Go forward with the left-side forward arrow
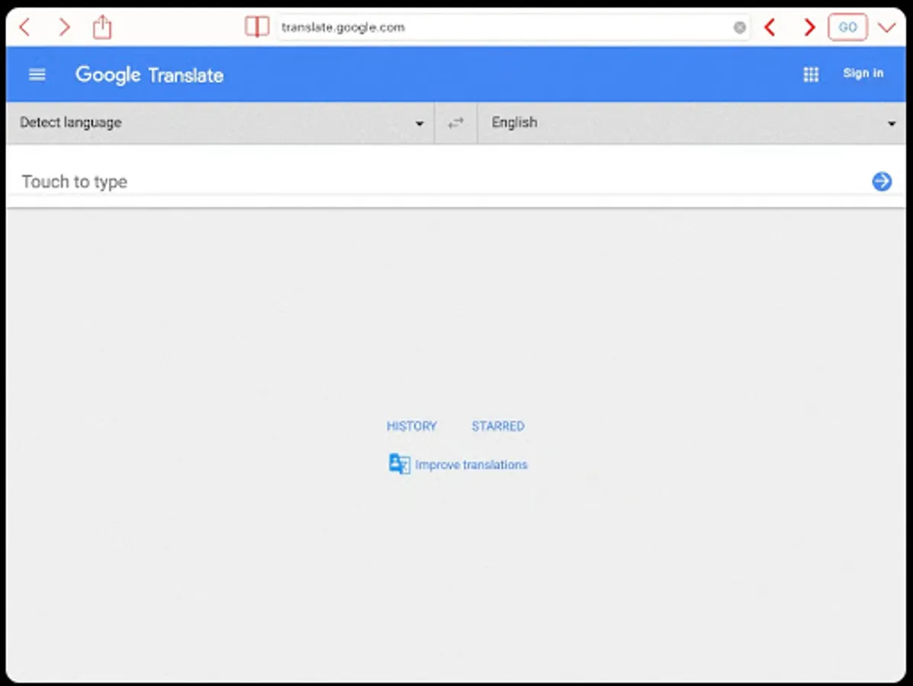913x686 pixels. 65,27
